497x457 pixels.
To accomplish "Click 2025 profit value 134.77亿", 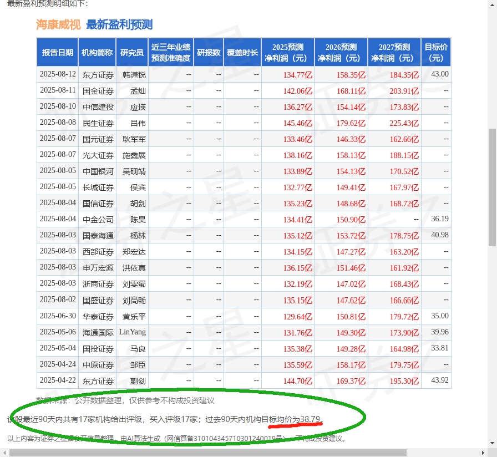I will tap(298, 75).
